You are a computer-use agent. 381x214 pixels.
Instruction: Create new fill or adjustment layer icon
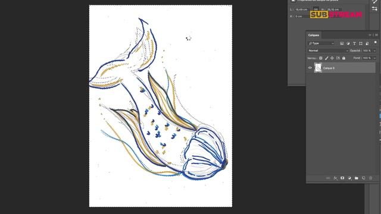[349, 178]
